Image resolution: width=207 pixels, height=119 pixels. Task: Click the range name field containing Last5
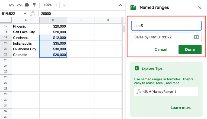[166, 26]
